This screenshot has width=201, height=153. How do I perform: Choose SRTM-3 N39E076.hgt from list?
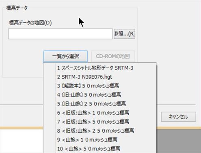(x=100, y=77)
